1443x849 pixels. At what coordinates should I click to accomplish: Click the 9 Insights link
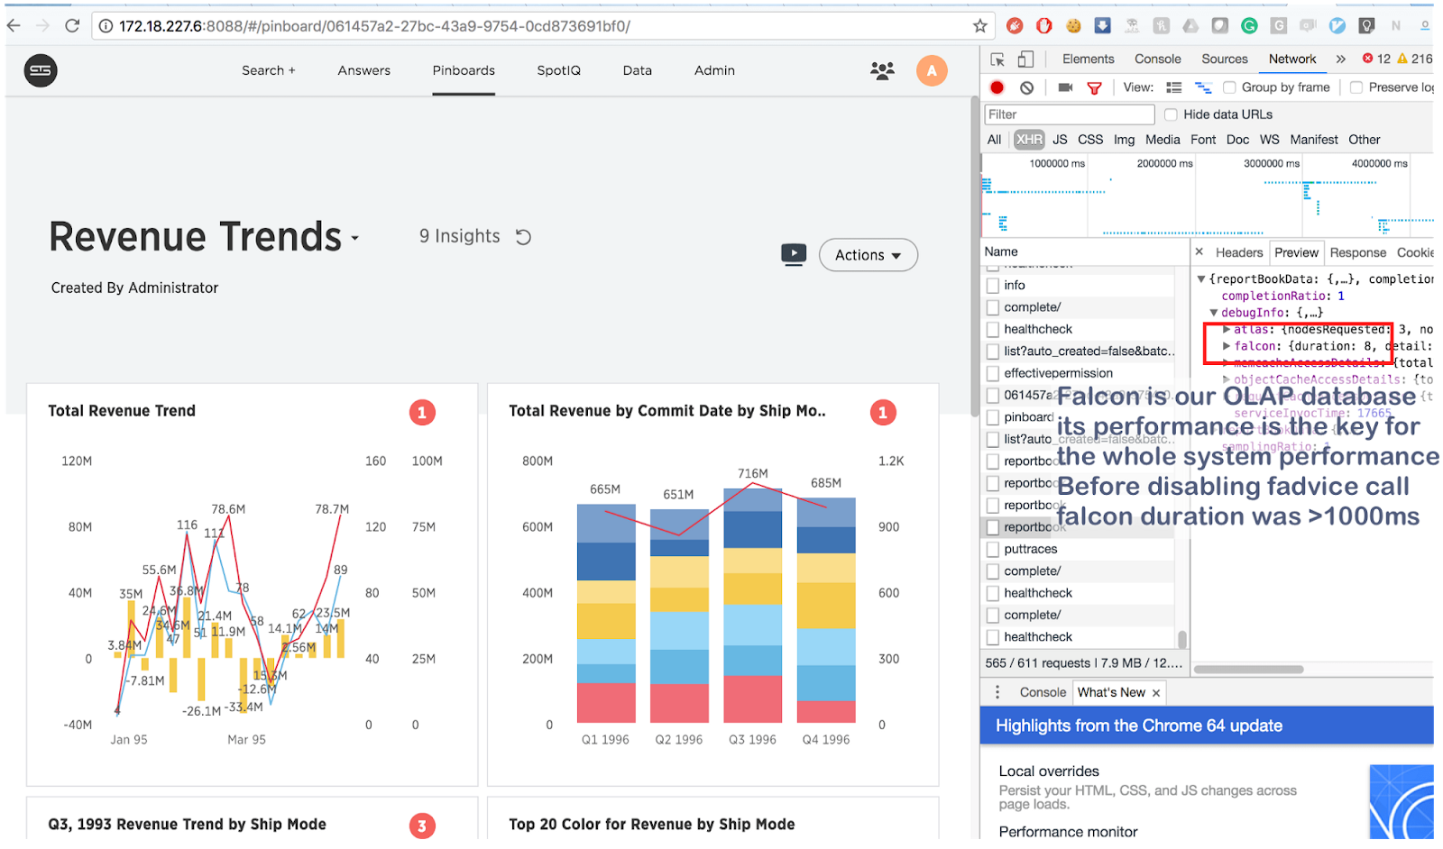click(x=459, y=236)
